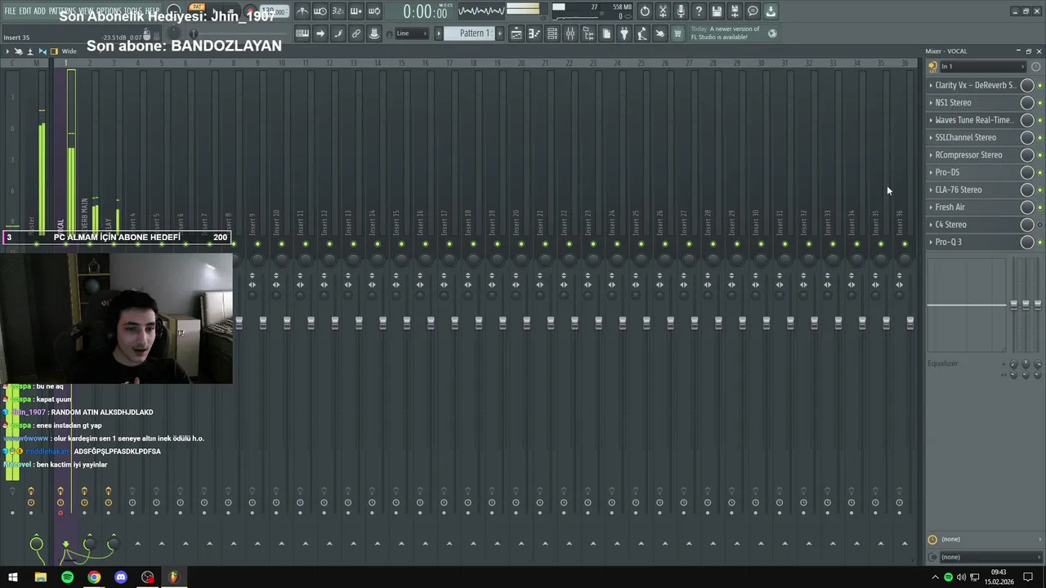Click the Insert 36 volume fader

pyautogui.click(x=910, y=323)
